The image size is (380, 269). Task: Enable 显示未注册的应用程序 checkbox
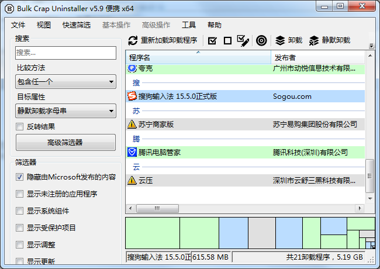click(x=20, y=194)
